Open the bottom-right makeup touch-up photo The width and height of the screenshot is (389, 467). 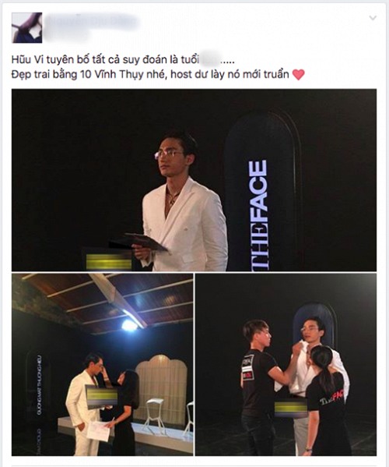[x=286, y=365]
